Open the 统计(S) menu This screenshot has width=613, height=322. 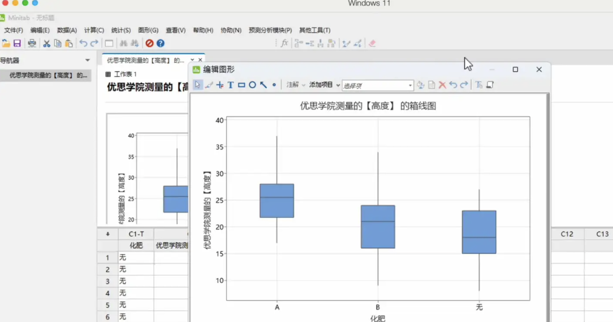click(x=121, y=30)
